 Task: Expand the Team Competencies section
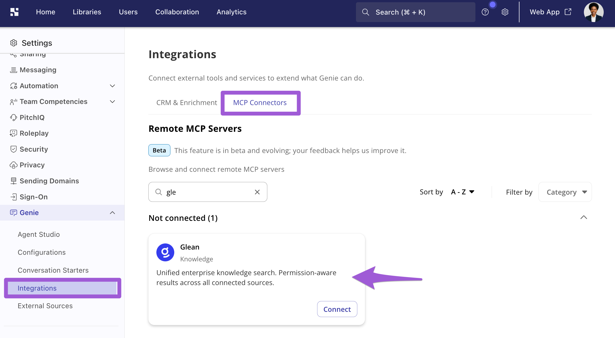(112, 102)
